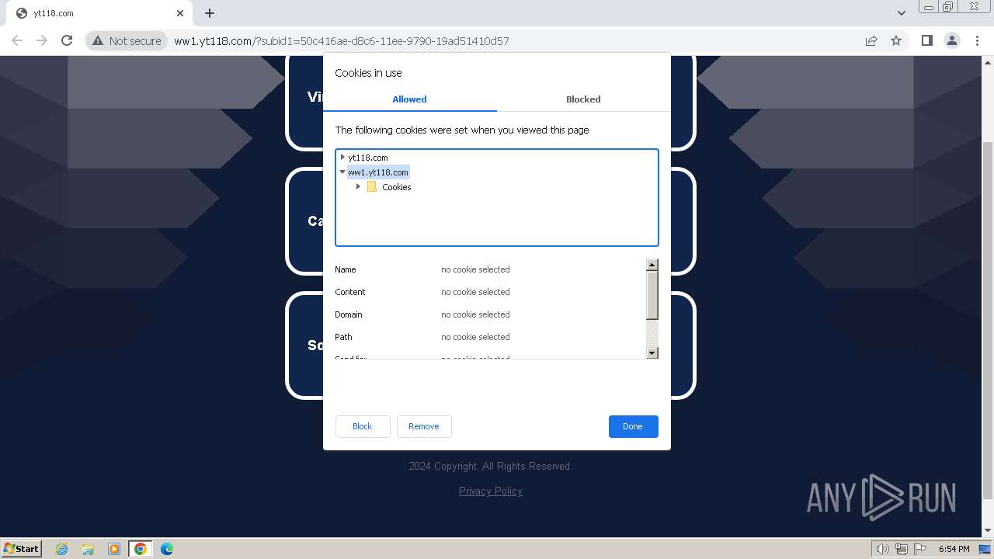Activate Chrome taskbar icon

tap(141, 549)
